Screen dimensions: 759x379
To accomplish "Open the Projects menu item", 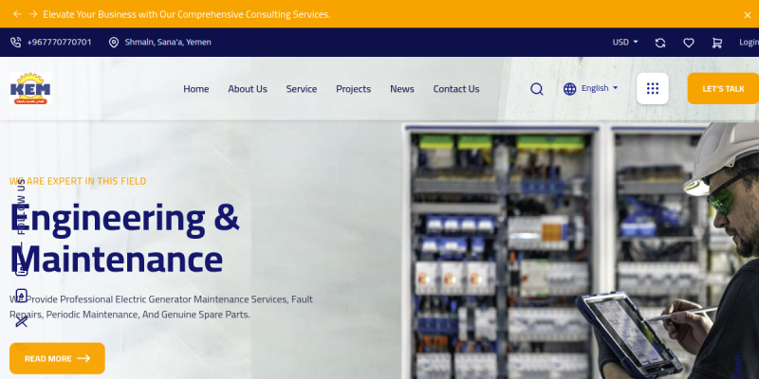I will click(353, 89).
